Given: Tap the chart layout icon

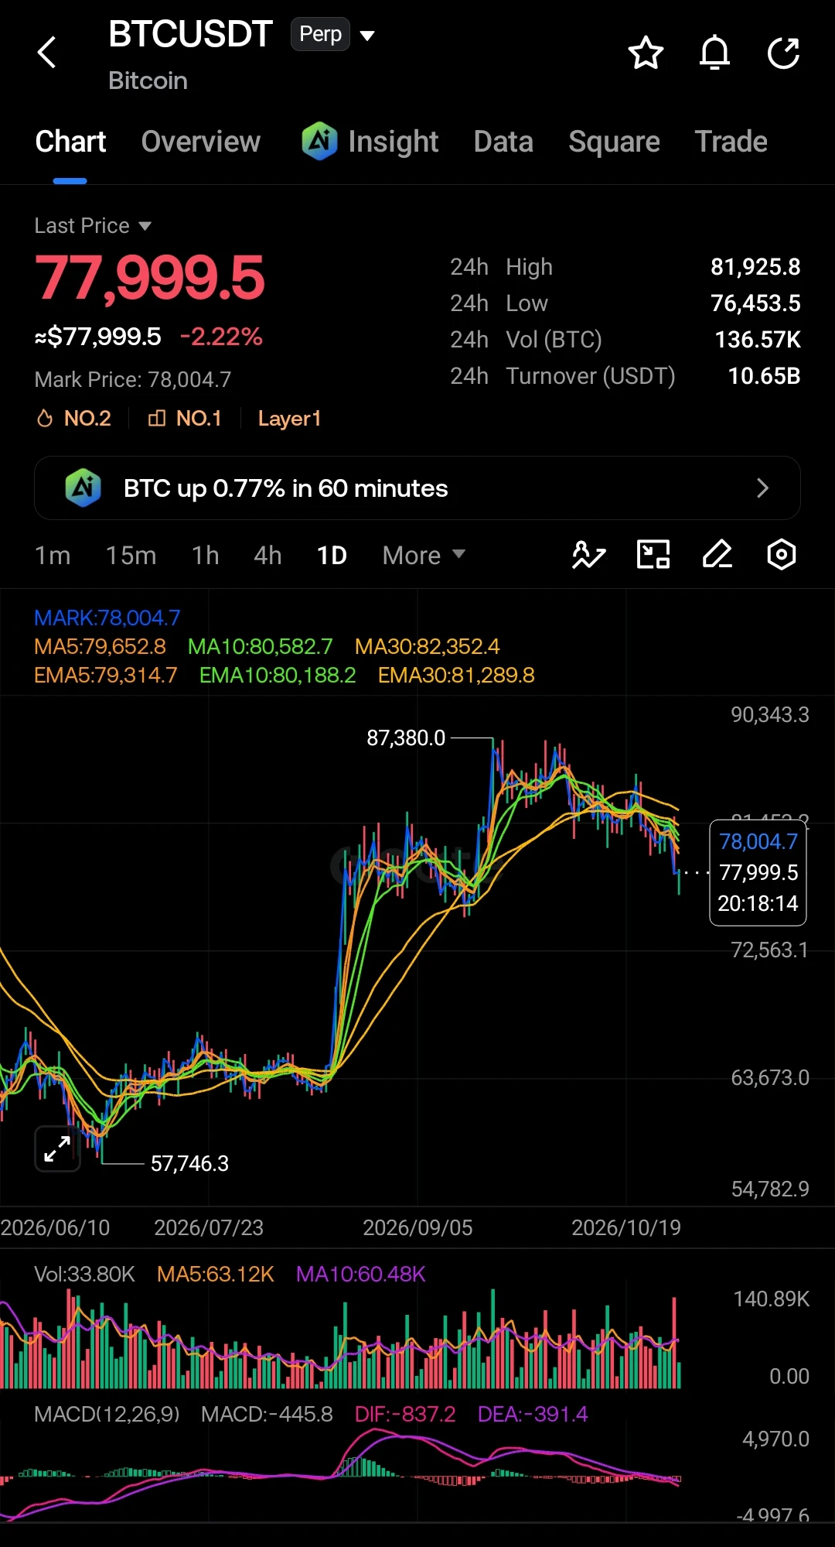Looking at the screenshot, I should click(653, 555).
